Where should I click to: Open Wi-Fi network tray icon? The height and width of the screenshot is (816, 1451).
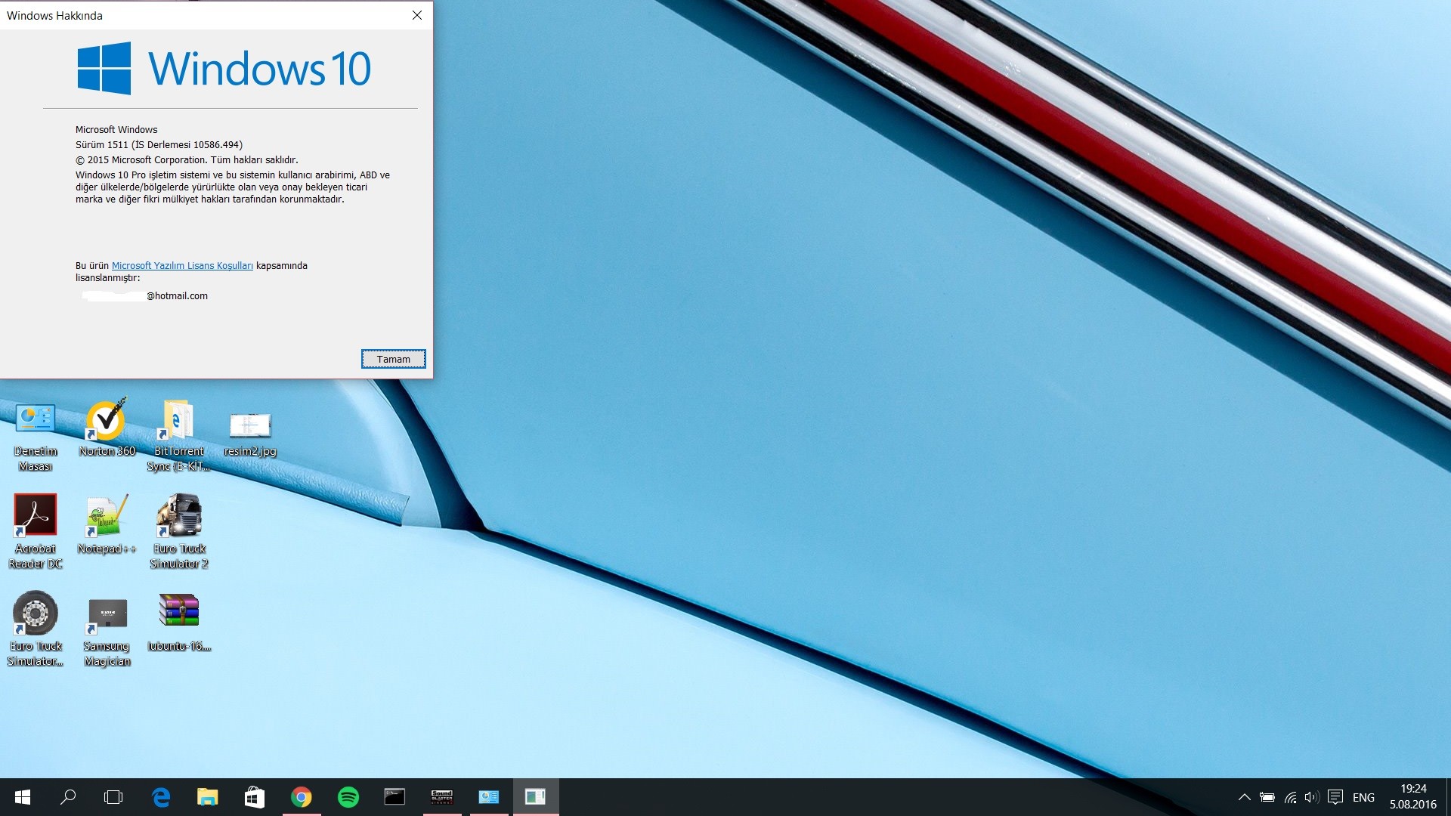click(1291, 797)
